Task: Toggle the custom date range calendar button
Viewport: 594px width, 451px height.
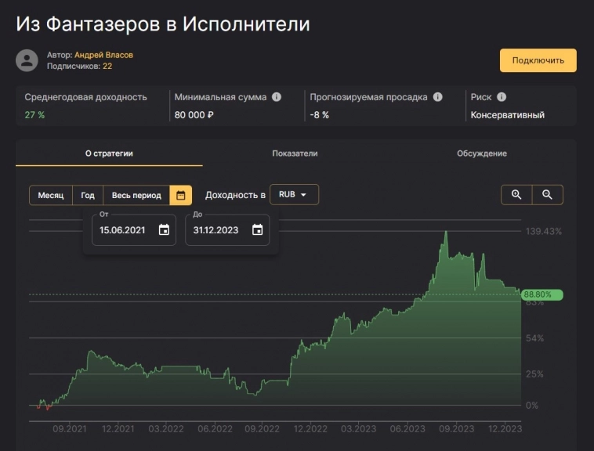Action: click(x=181, y=195)
